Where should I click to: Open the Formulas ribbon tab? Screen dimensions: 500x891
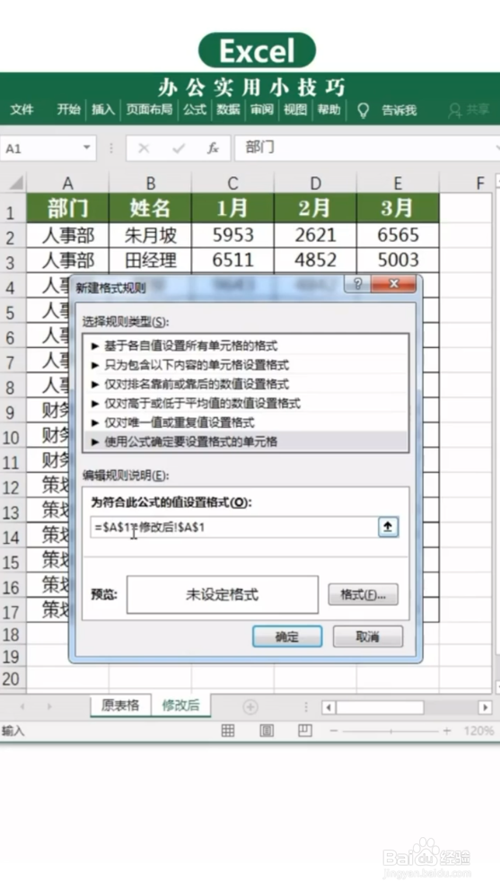[194, 110]
